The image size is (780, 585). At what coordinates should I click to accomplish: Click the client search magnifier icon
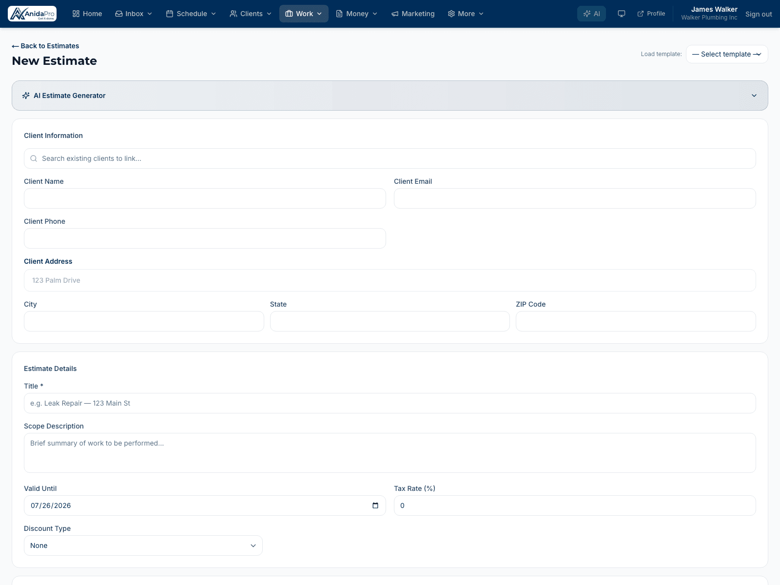click(34, 158)
